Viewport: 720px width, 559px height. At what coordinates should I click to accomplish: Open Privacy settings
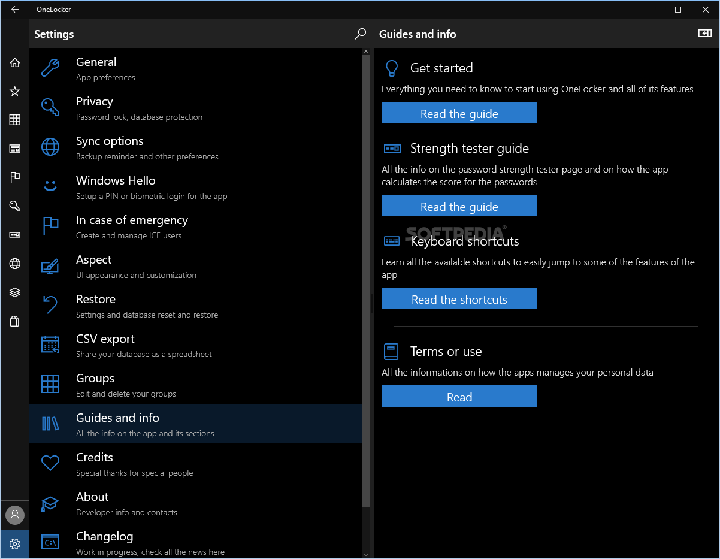point(196,107)
